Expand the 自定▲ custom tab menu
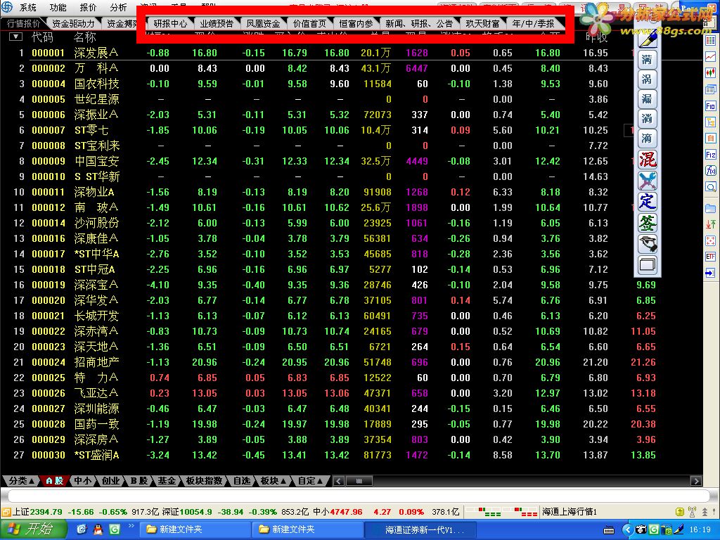 pos(310,481)
